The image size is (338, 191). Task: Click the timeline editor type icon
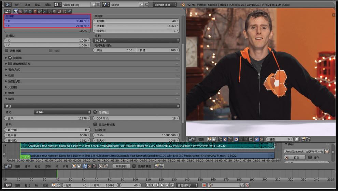[x=8, y=185]
